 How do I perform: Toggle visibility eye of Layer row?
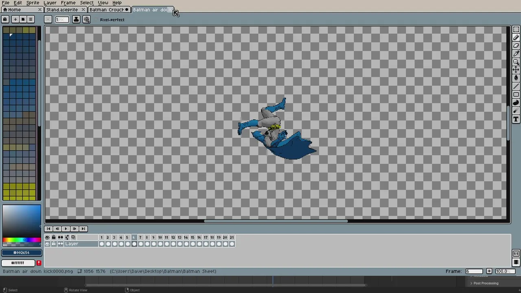click(x=47, y=244)
